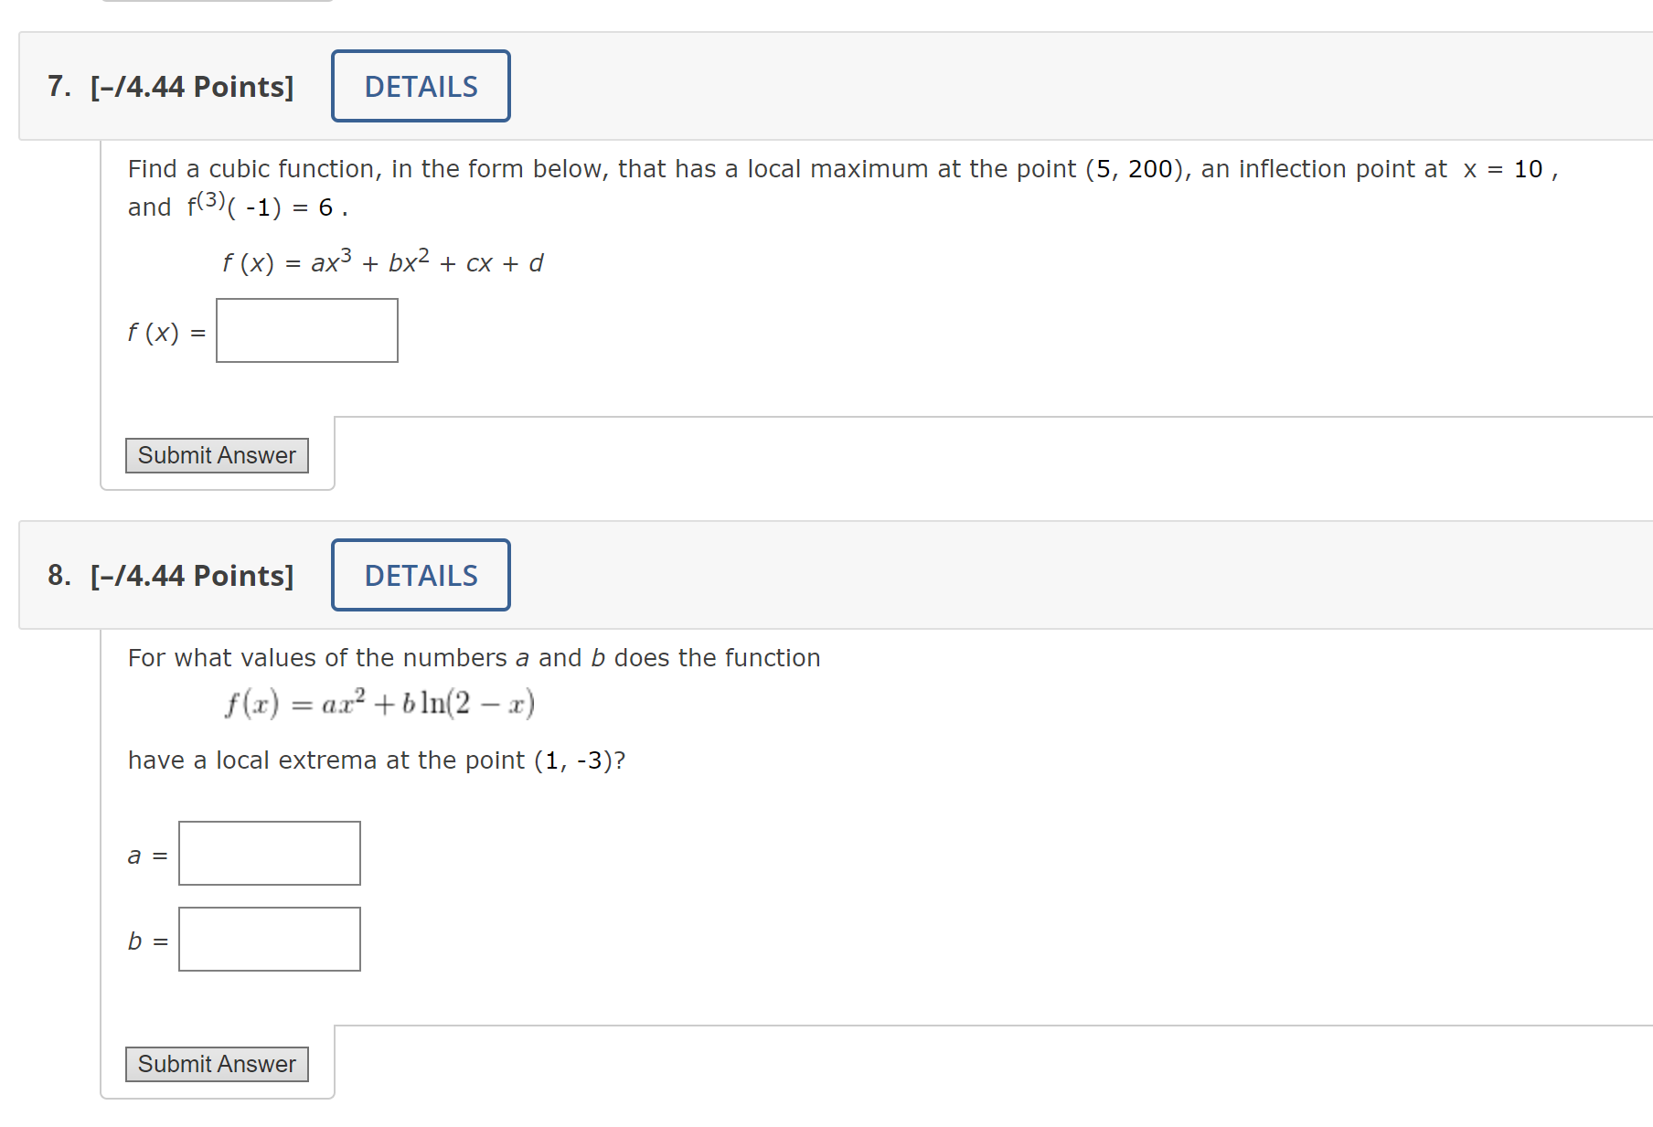Select the input field for b
This screenshot has width=1653, height=1127.
268,939
